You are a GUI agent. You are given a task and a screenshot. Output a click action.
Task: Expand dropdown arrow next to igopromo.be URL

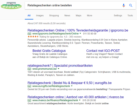coord(80,33)
